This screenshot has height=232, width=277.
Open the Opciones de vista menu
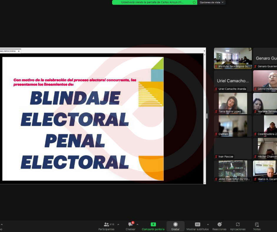[211, 2]
